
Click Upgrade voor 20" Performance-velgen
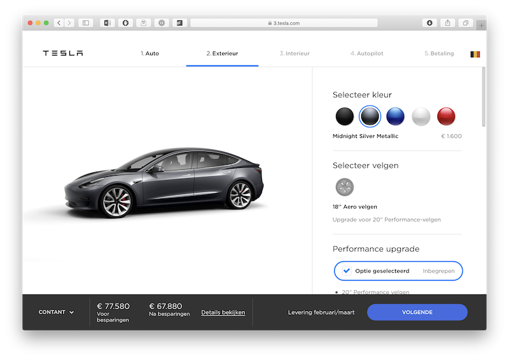(386, 220)
